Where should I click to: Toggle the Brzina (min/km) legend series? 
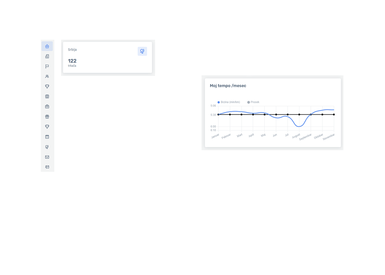[229, 102]
